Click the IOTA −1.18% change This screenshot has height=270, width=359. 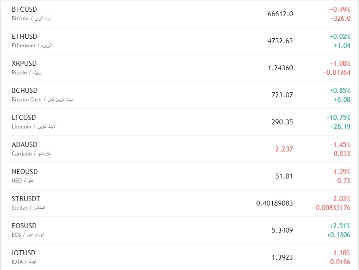tap(340, 253)
